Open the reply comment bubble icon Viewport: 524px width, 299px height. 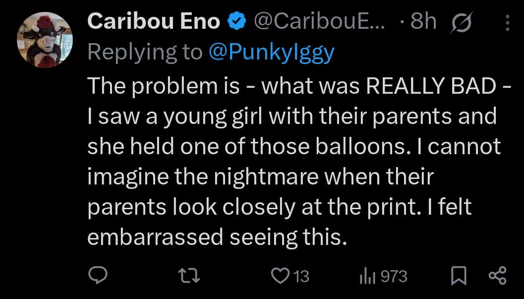[x=98, y=276]
